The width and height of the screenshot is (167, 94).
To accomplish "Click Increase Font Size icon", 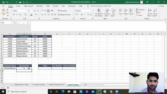I will (35, 11).
